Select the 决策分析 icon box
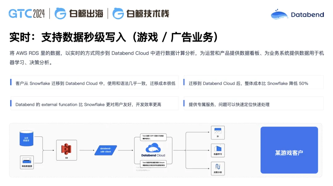This screenshot has width=333, height=186. pyautogui.click(x=218, y=168)
